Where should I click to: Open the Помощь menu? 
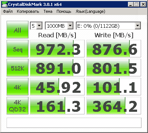tap(64, 11)
